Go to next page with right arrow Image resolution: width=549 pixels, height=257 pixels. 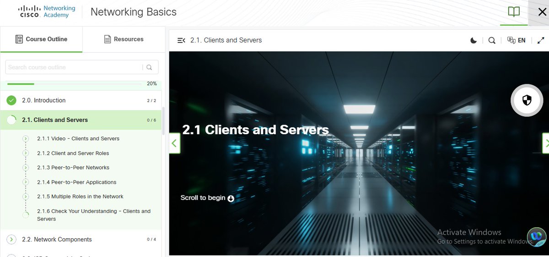point(546,143)
